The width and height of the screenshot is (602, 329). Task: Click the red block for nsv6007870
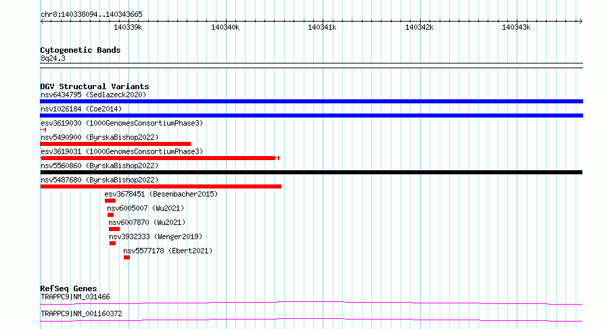114,229
